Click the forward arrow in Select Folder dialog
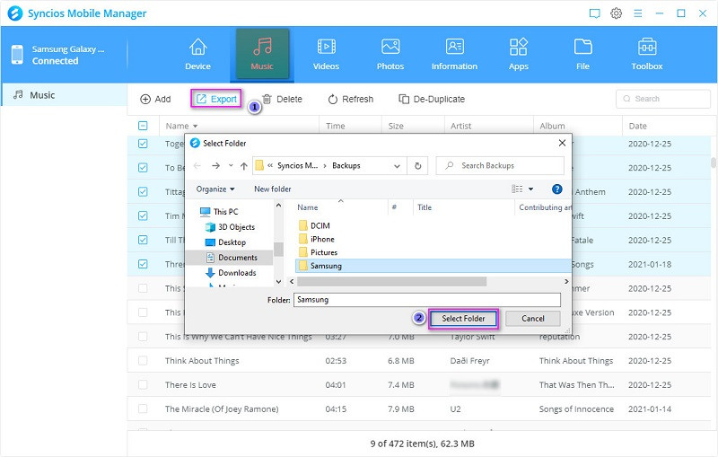This screenshot has height=457, width=718. (x=215, y=166)
